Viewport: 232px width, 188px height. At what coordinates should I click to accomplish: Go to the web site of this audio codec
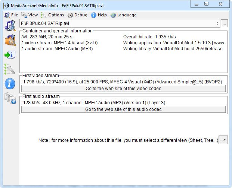(x=123, y=109)
